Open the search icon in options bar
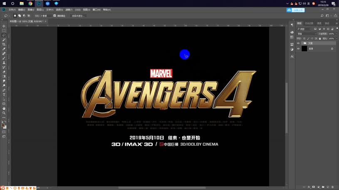 point(322,16)
